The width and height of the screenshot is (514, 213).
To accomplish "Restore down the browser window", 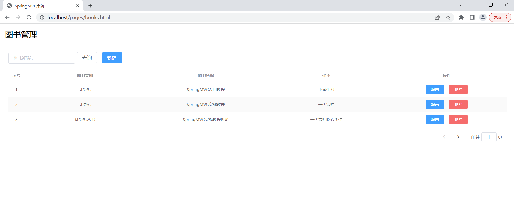I will pos(491,5).
